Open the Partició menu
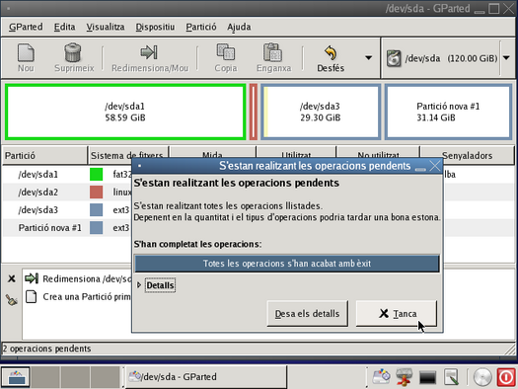 pos(201,27)
